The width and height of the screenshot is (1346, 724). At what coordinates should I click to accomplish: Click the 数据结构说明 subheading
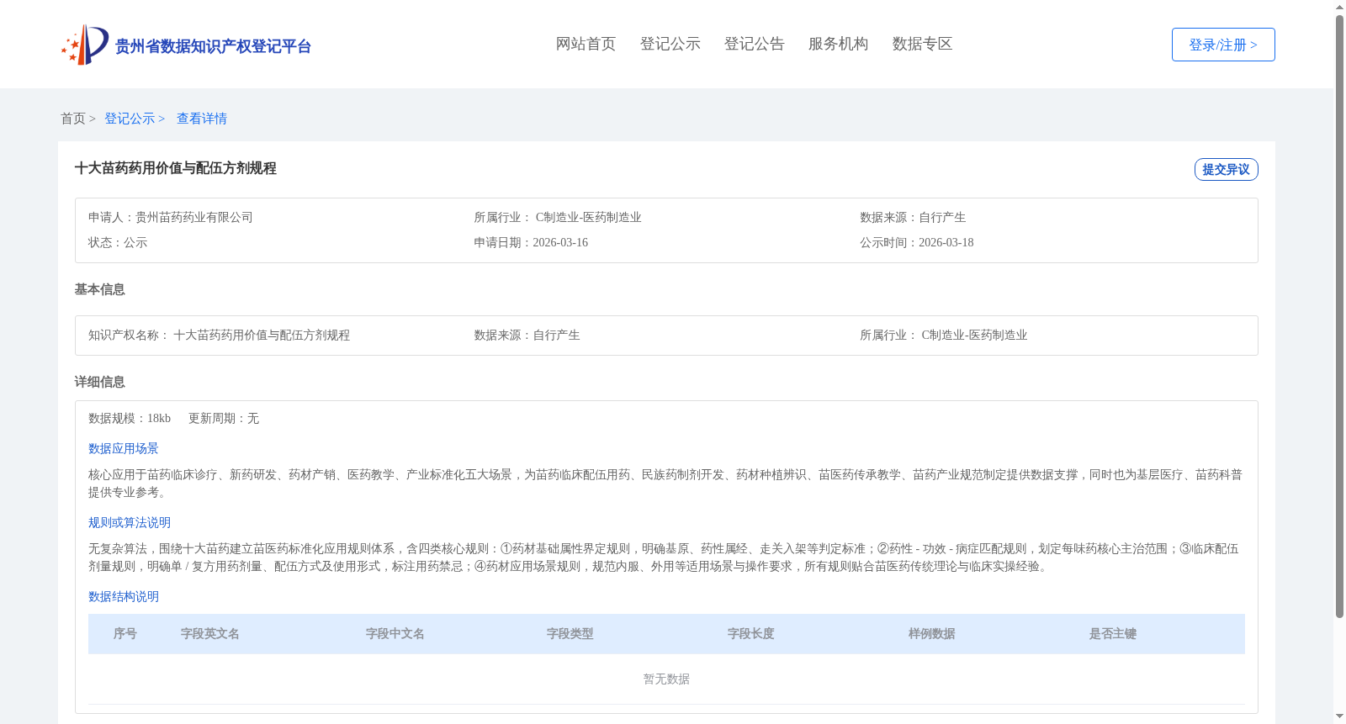pyautogui.click(x=124, y=596)
